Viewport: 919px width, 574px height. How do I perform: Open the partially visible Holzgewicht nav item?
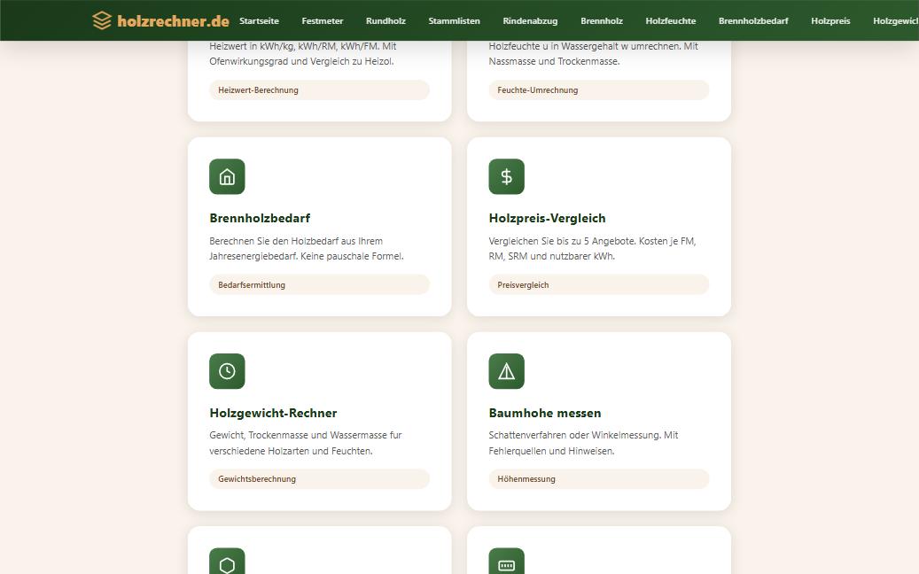(896, 21)
